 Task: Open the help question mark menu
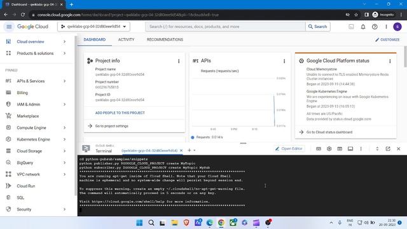tap(375, 27)
